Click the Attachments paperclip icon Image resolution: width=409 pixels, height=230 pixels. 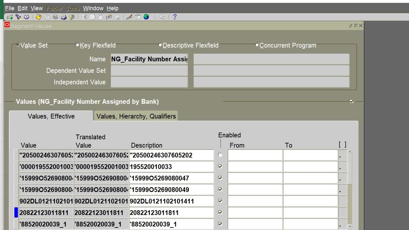pos(154,17)
